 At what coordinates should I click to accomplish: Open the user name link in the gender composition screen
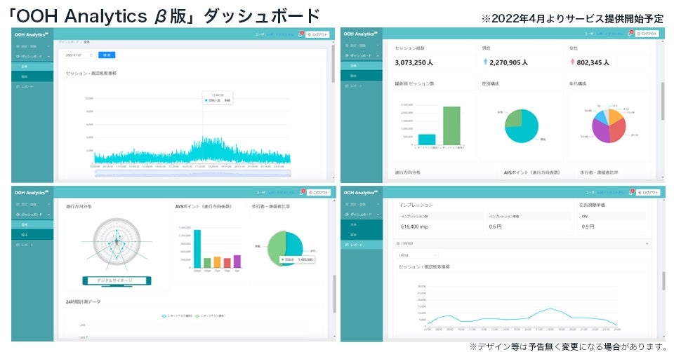tap(610, 34)
